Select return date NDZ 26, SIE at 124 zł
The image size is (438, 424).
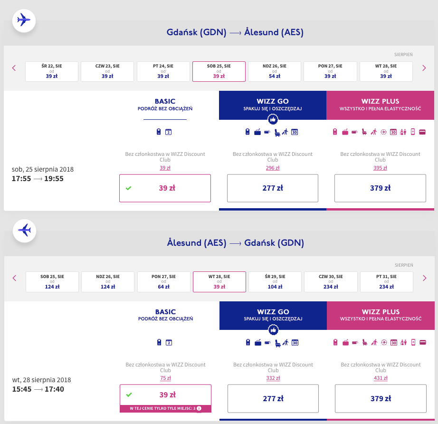pyautogui.click(x=108, y=282)
